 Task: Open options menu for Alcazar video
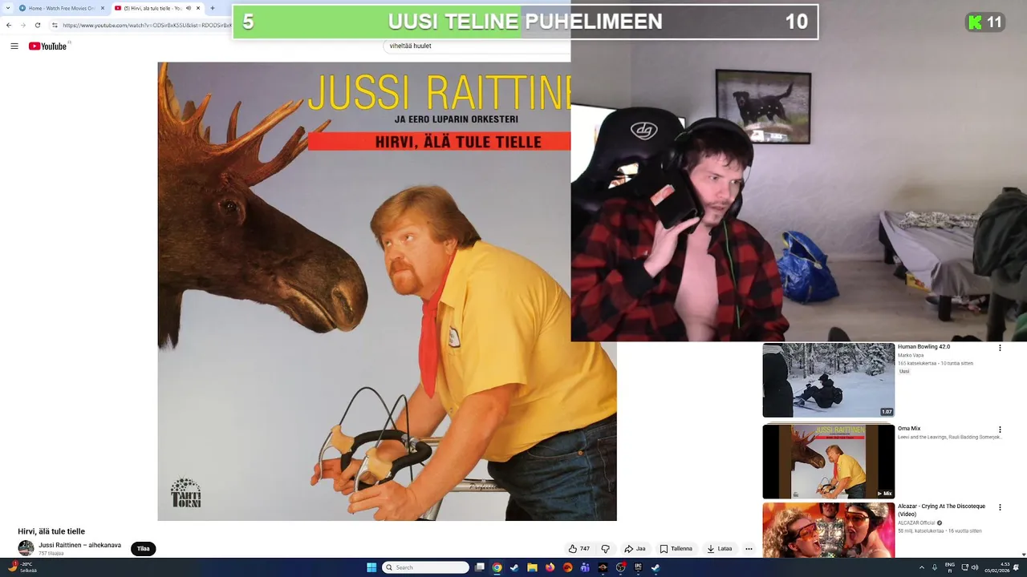[x=1000, y=507]
